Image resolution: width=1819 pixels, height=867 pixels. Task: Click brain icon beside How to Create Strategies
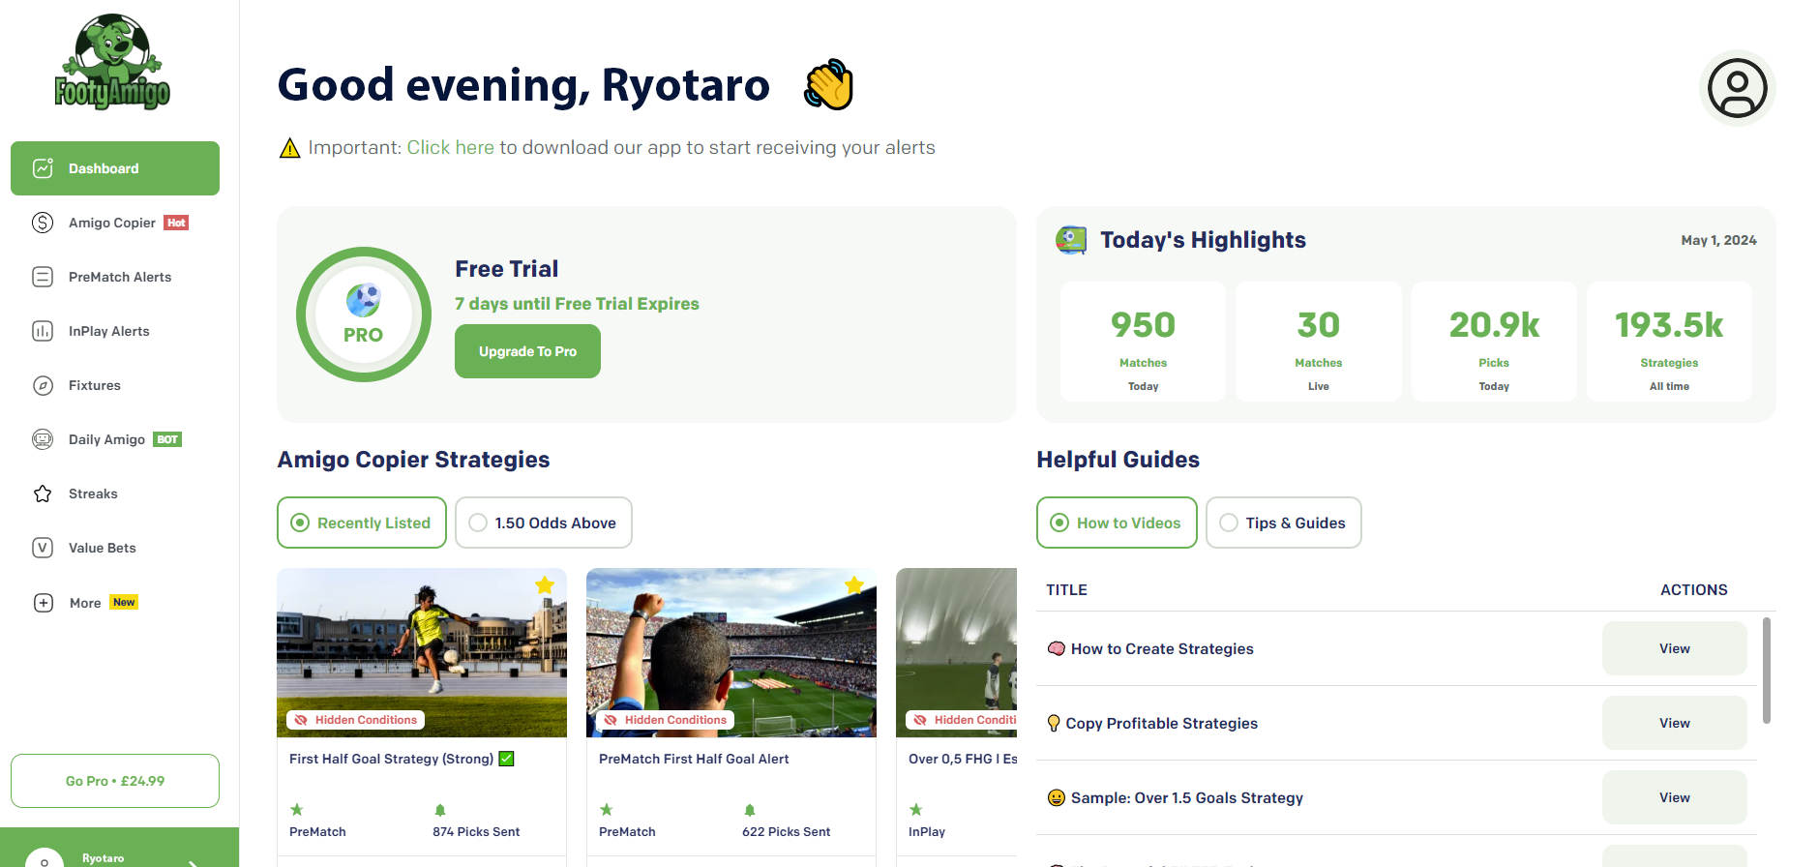1057,648
